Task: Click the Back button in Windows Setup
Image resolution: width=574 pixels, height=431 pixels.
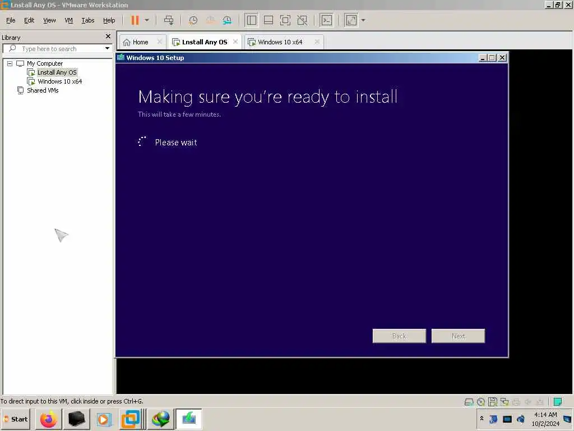Action: tap(399, 336)
